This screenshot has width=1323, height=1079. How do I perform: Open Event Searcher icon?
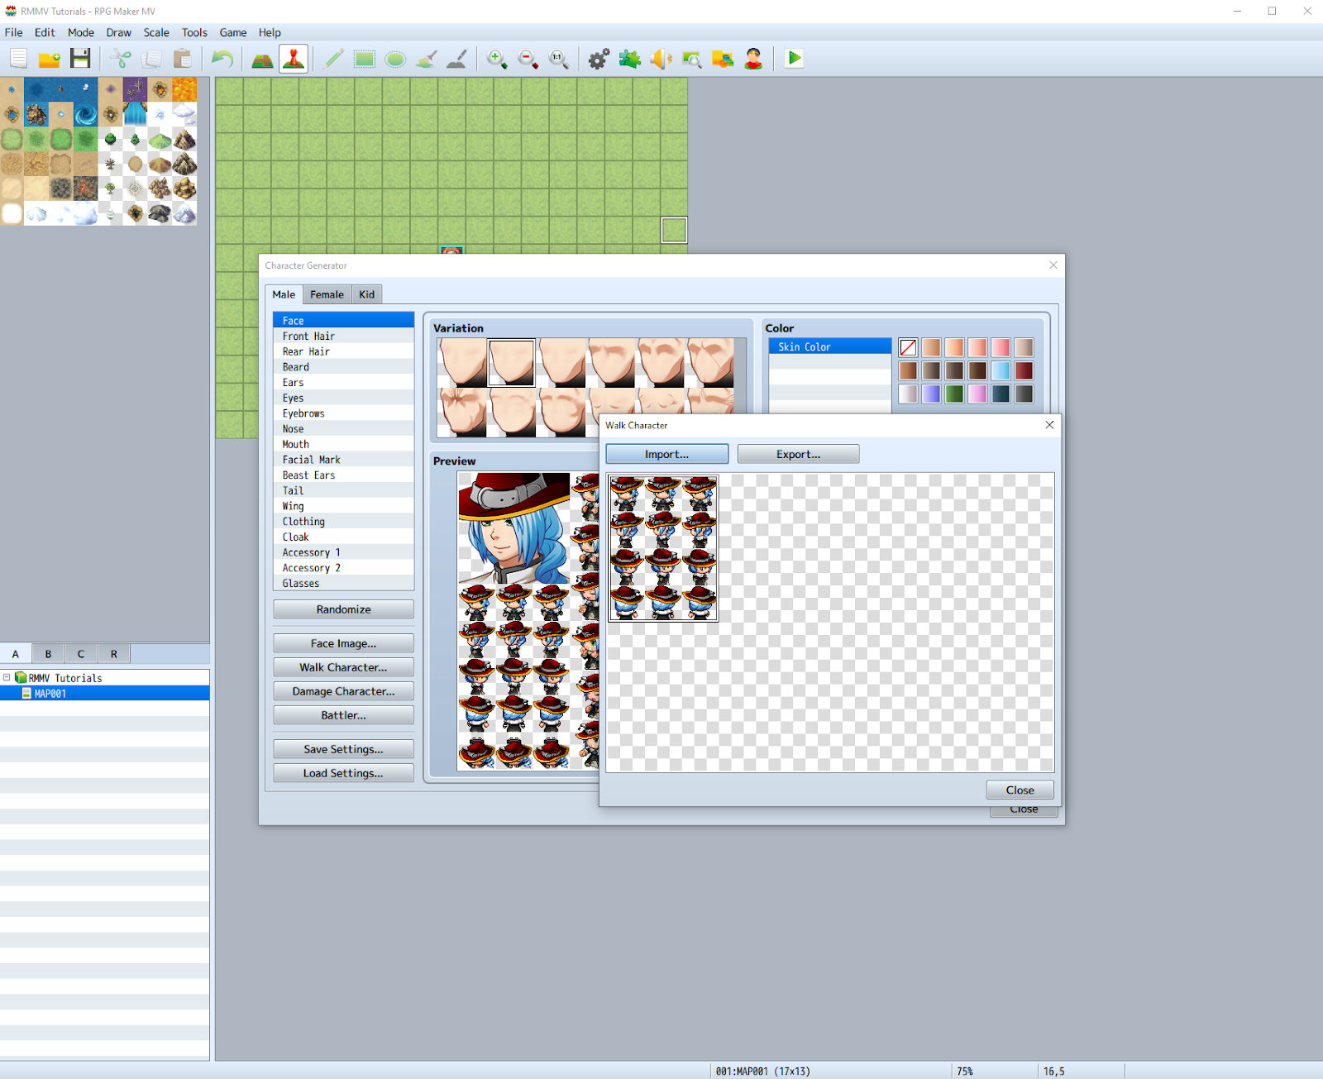pyautogui.click(x=691, y=59)
